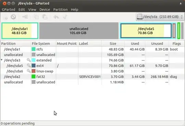Open the /dev/sda device dropdown
Image resolution: width=185 pixels, height=126 pixels.
point(160,17)
